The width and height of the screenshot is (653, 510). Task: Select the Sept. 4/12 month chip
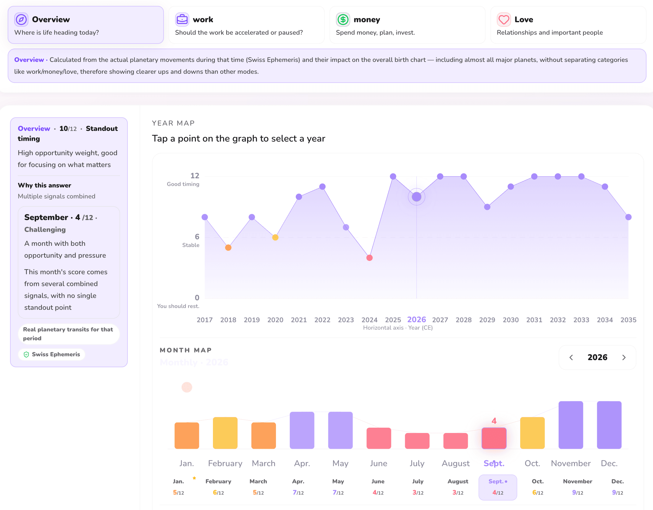tap(498, 487)
